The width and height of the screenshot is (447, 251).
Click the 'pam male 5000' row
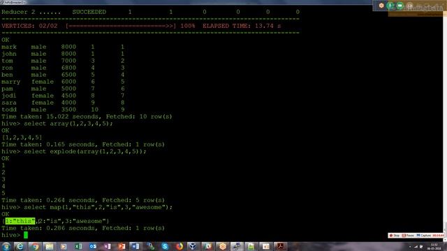63,89
